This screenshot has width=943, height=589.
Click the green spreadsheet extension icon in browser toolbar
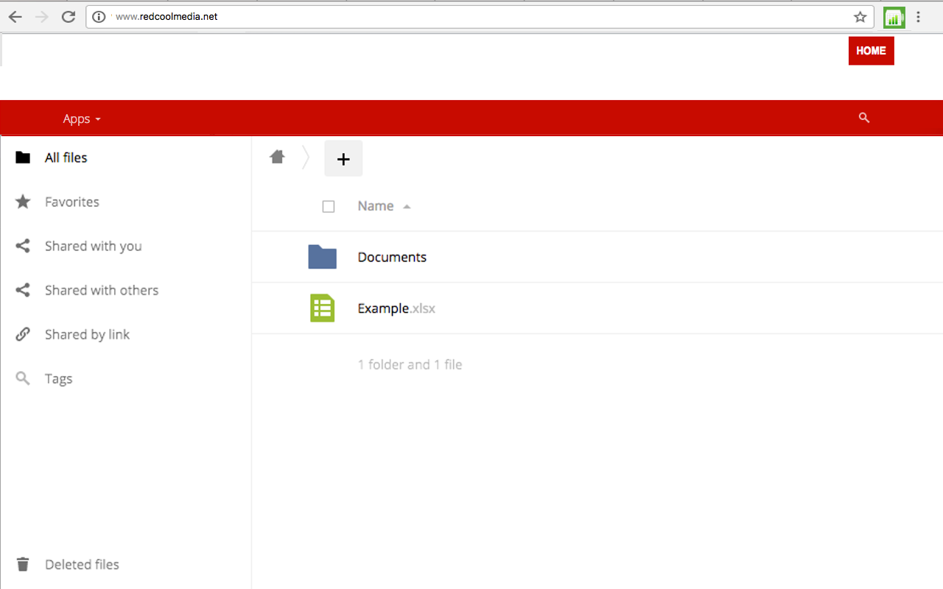coord(894,18)
